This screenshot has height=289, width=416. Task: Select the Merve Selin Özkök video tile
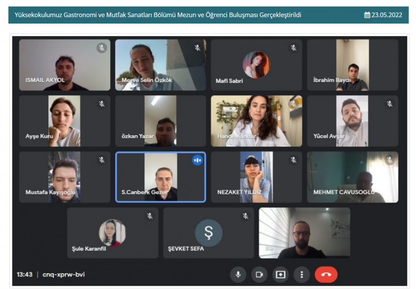(x=161, y=65)
